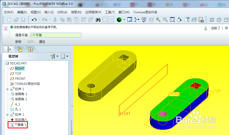Image resolution: width=229 pixels, height=135 pixels.
Task: Click the Orient mode icon
Action: [x=144, y=20]
